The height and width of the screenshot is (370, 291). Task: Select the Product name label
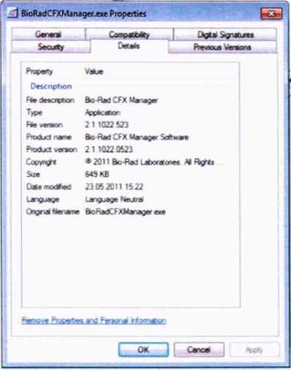(x=48, y=137)
